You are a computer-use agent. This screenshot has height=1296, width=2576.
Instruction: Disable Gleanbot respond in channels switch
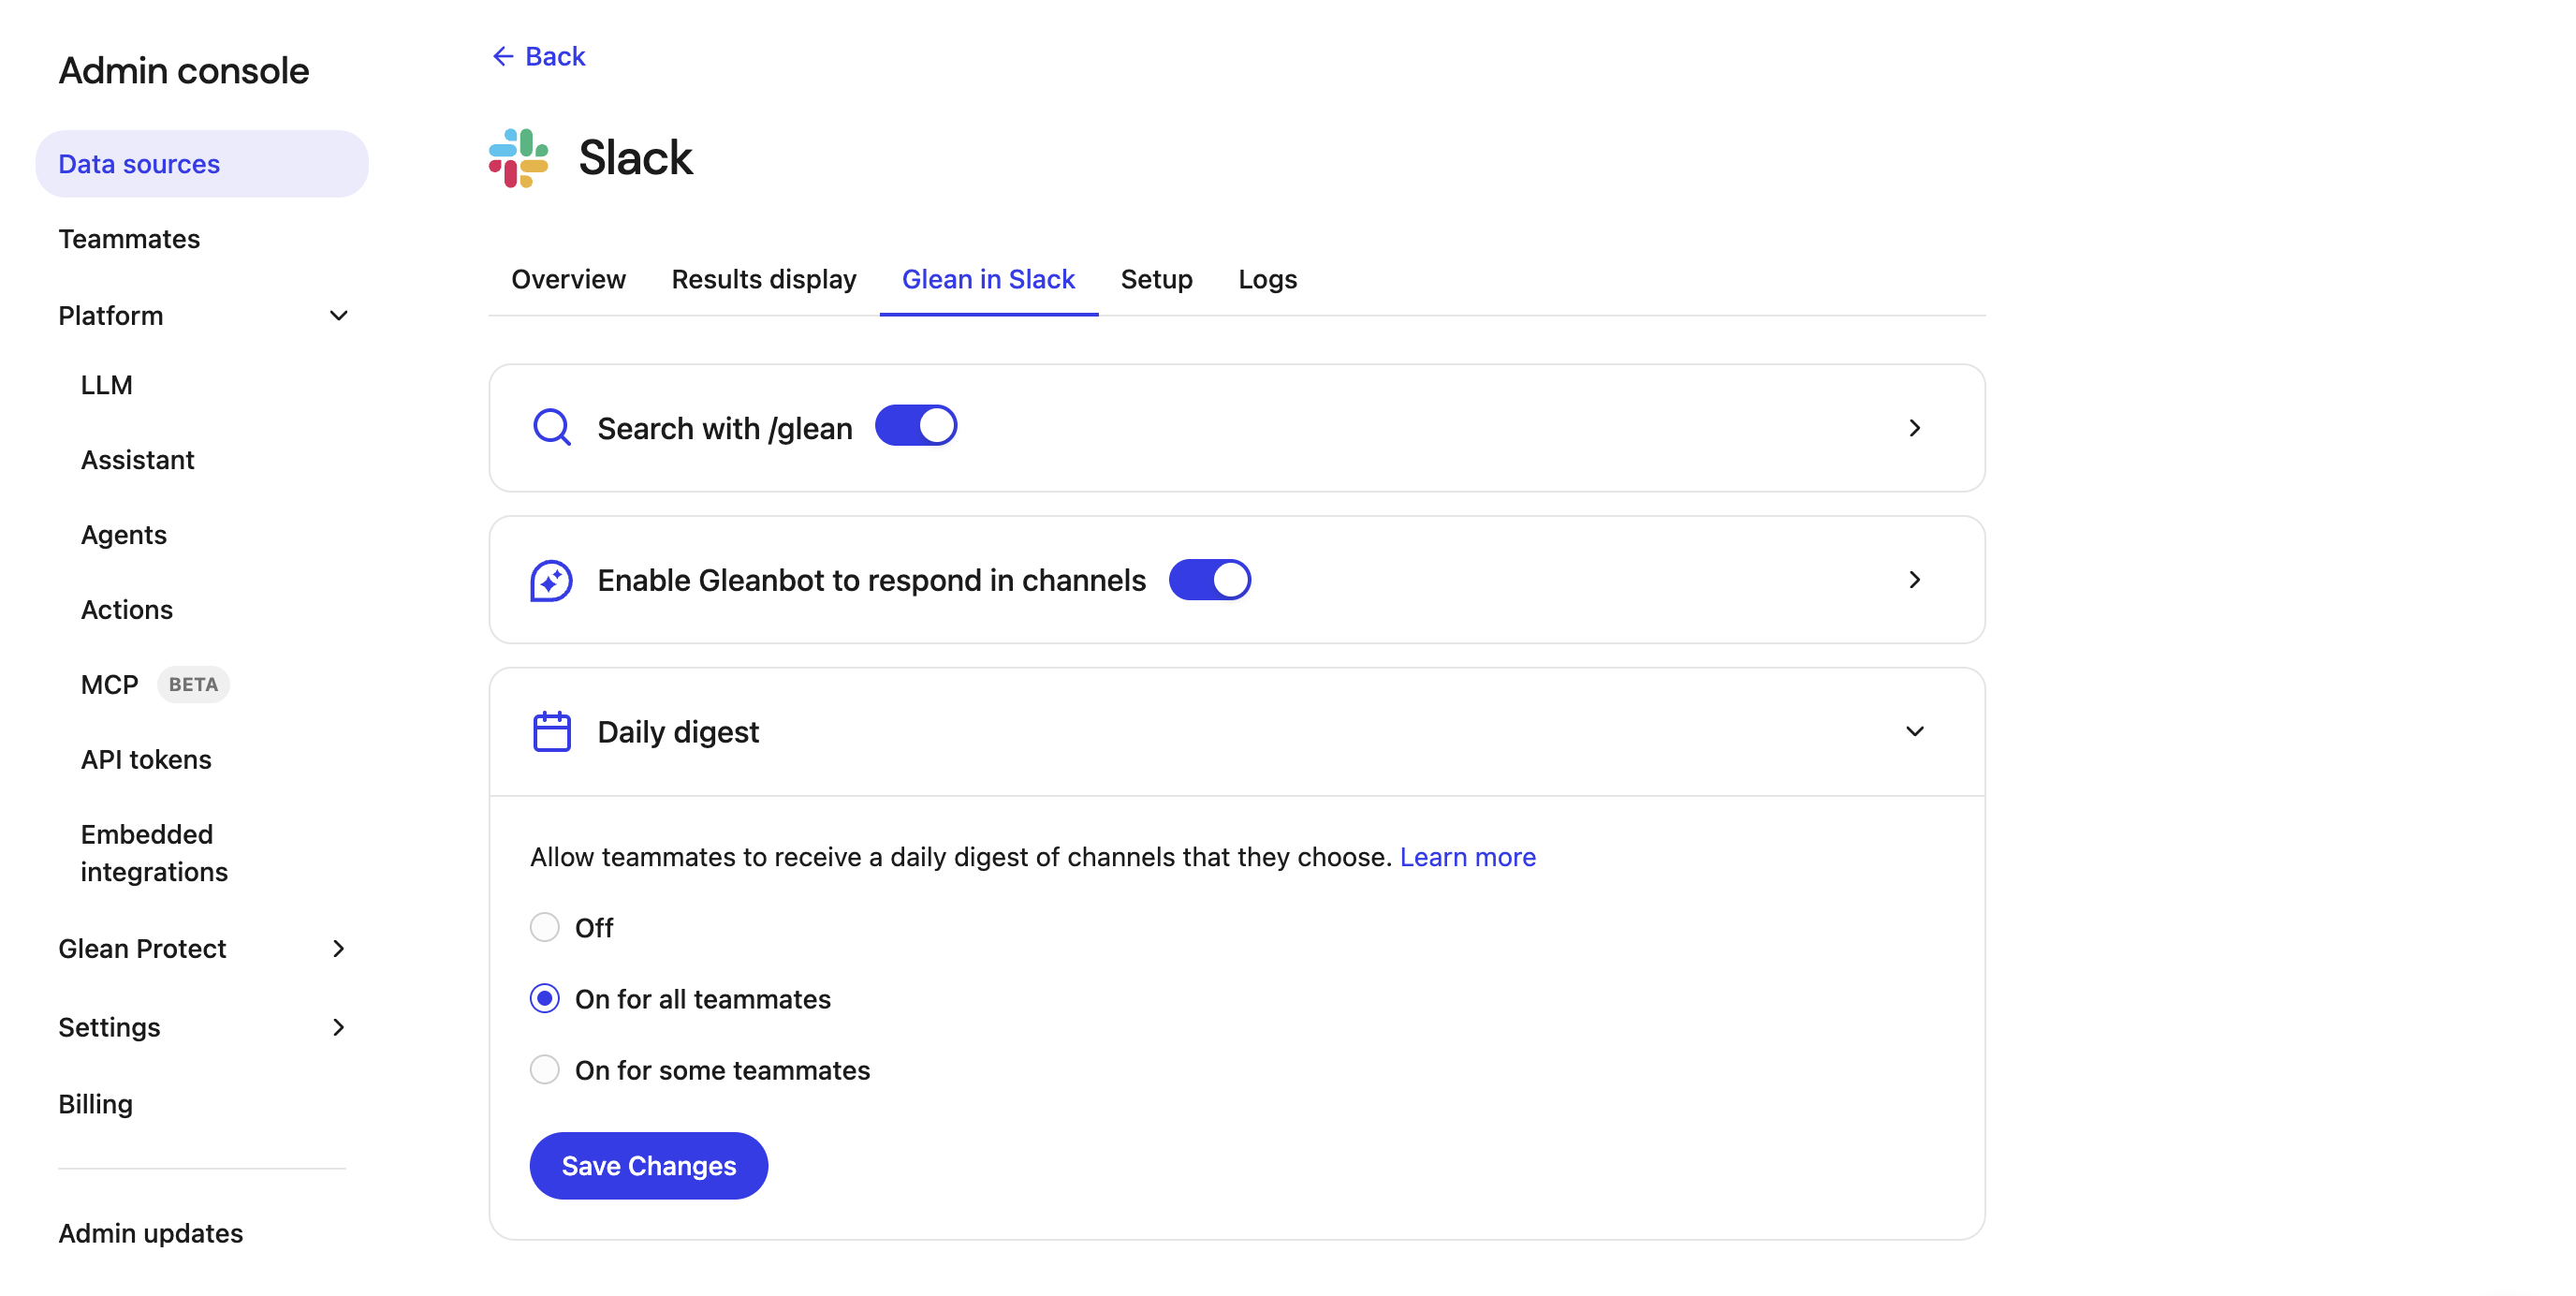(1210, 581)
